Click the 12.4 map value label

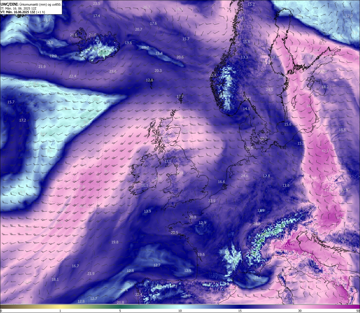point(159,53)
